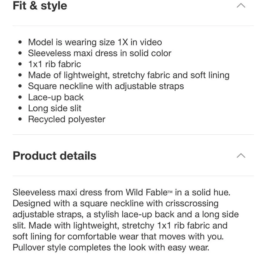This screenshot has width=256, height=256.
Task: Select the Recycled polyester bullet item
Action: pos(67,119)
